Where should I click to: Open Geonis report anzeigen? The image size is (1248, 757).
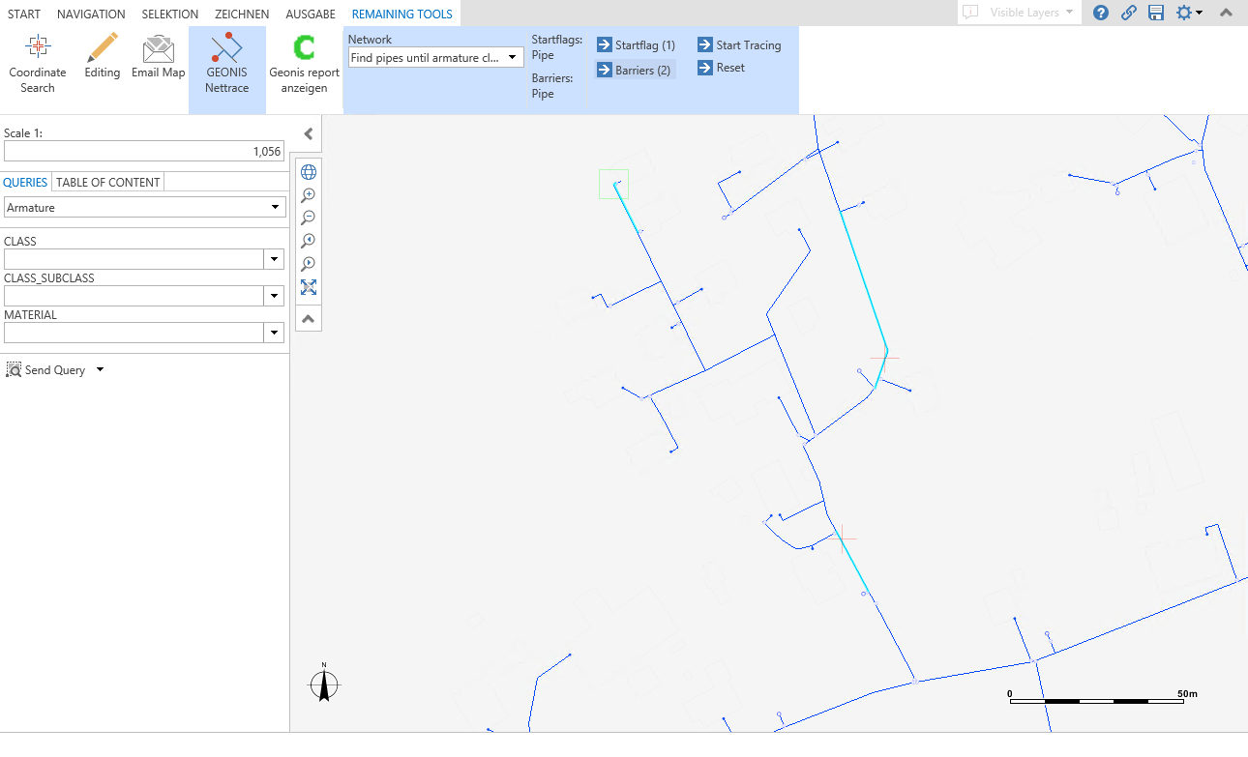[304, 60]
